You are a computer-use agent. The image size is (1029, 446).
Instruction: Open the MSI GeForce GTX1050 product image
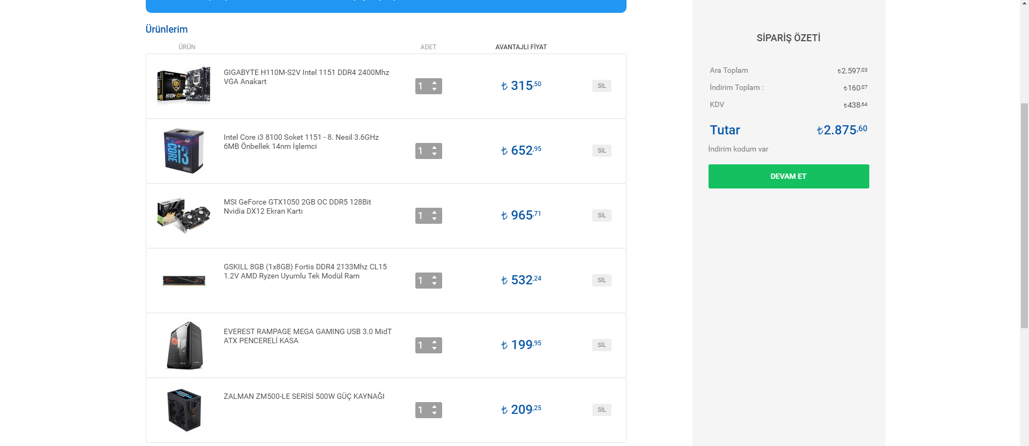(183, 215)
